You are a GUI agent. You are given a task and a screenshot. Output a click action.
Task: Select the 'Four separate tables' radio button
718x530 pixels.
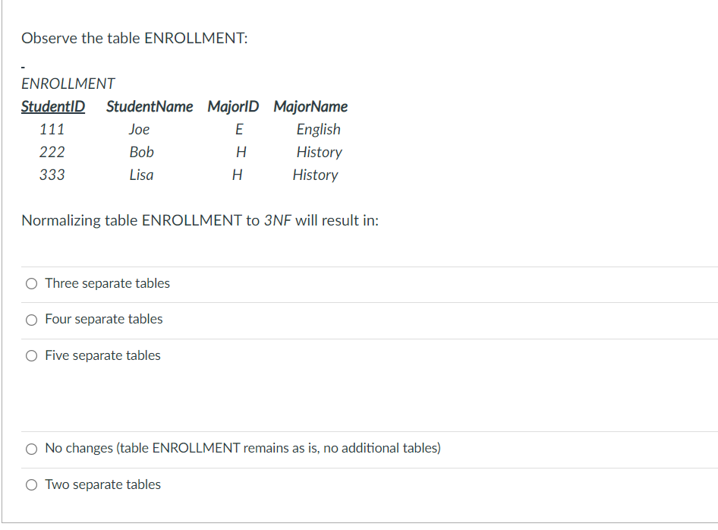click(x=31, y=320)
